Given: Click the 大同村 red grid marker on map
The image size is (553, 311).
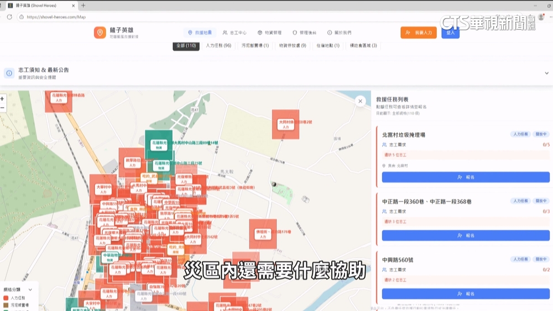Looking at the screenshot, I should point(286,124).
